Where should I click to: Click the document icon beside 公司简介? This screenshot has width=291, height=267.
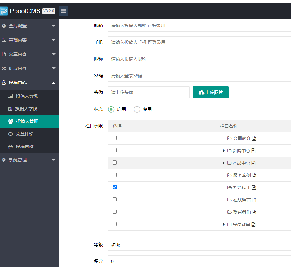254,138
